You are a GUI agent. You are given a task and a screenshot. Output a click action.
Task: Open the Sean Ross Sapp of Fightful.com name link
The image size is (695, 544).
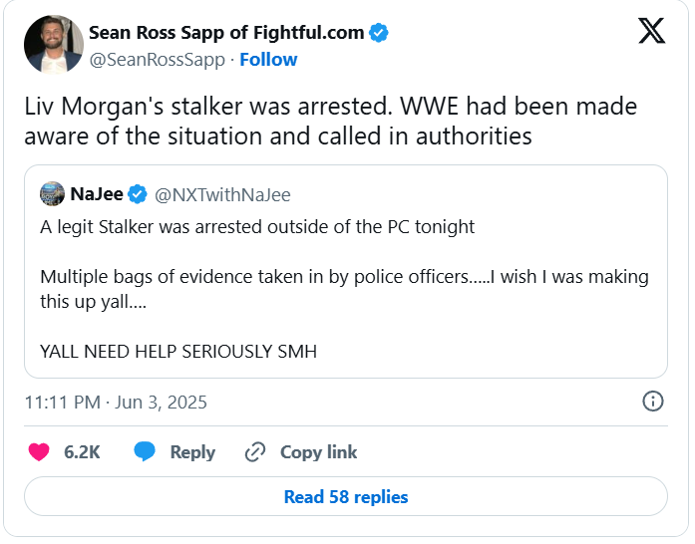226,33
